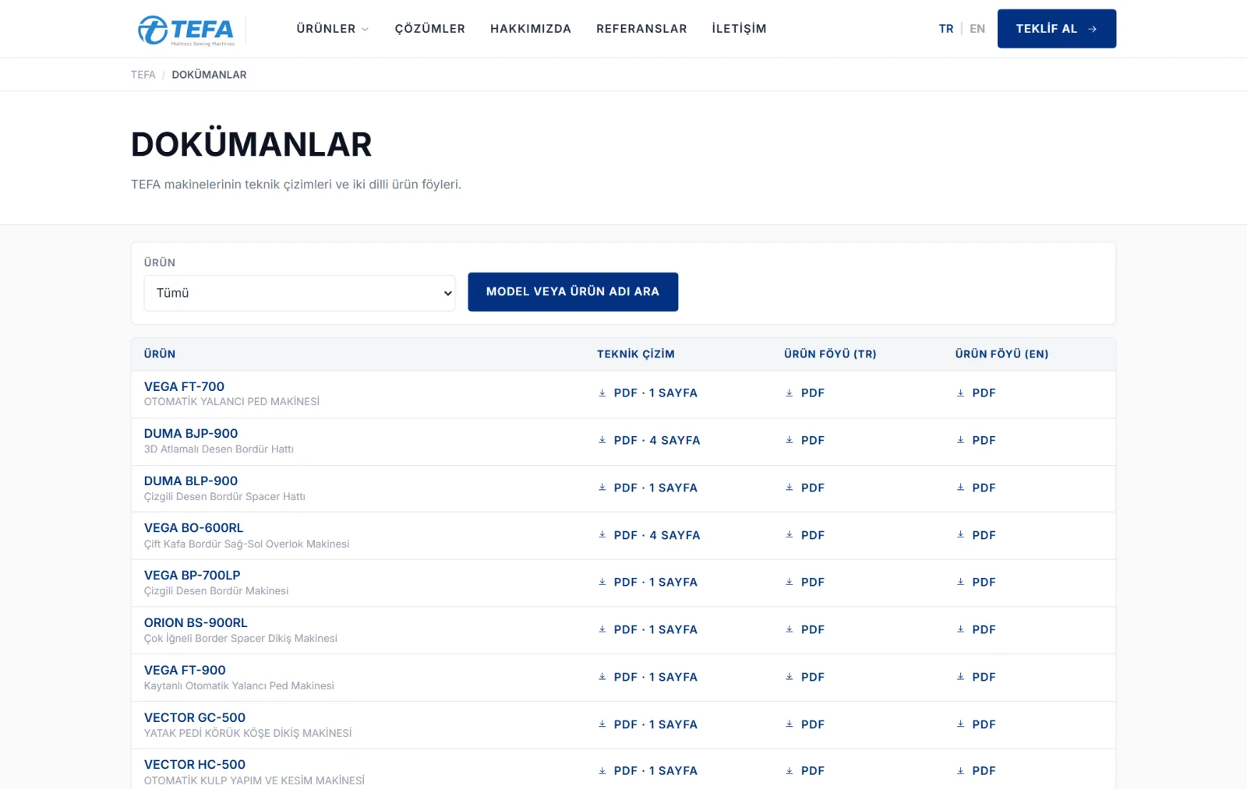Click download icon for VEGA BO-600RL English brochure
The image size is (1247, 789).
(x=961, y=535)
